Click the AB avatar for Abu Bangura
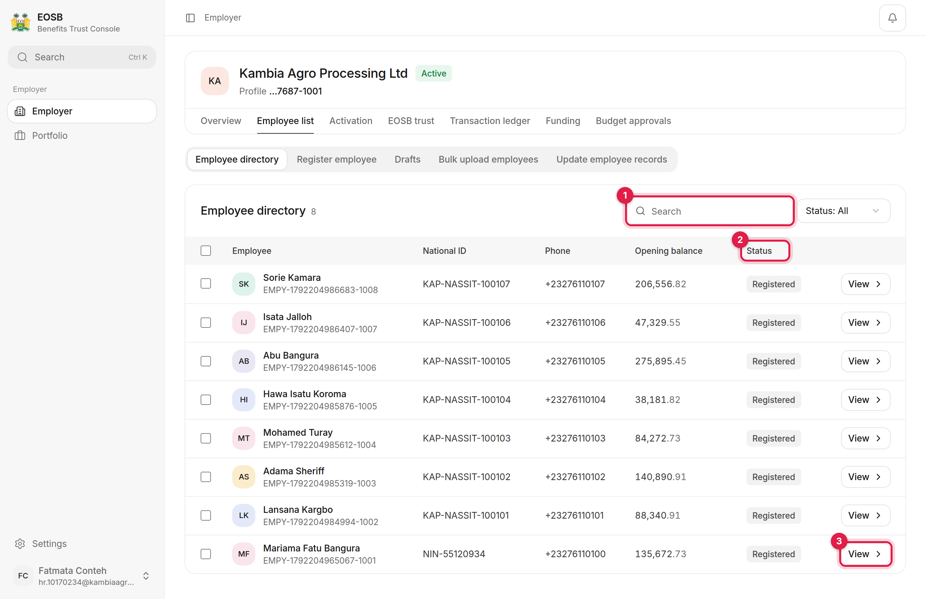The image size is (926, 599). [x=244, y=361]
